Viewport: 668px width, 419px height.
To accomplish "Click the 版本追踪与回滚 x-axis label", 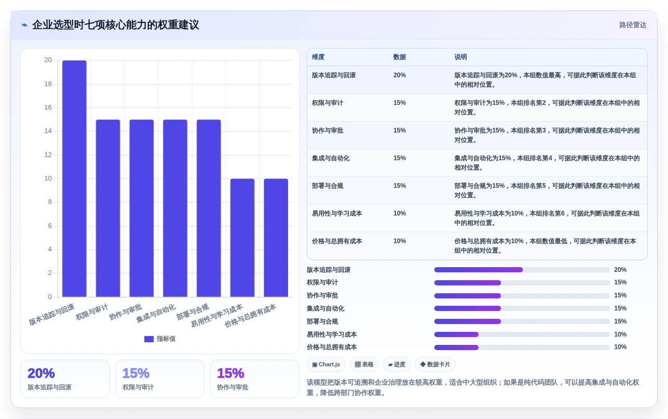I will point(51,314).
